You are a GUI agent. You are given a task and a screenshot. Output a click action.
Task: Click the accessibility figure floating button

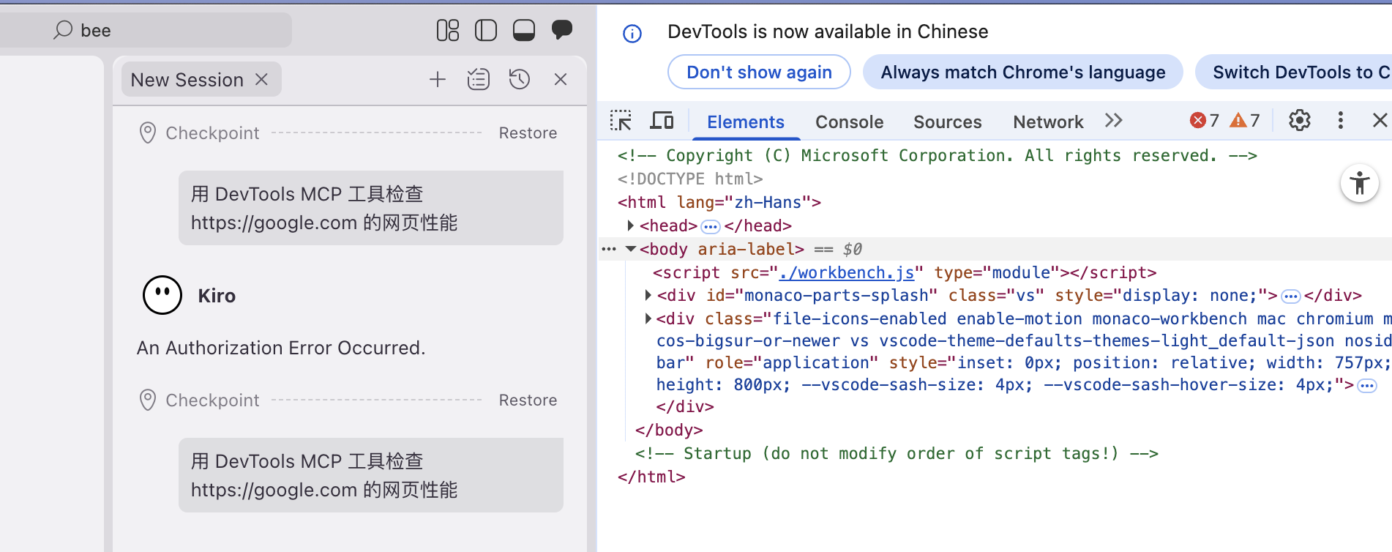point(1359,184)
